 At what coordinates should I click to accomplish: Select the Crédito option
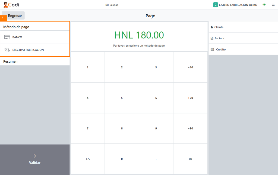[x=243, y=49]
